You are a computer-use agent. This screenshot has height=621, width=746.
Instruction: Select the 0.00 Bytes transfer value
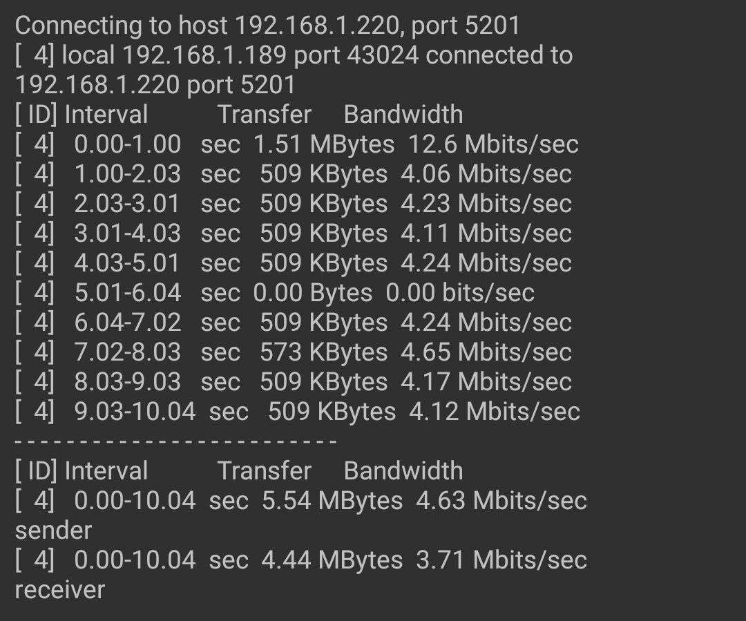(313, 293)
